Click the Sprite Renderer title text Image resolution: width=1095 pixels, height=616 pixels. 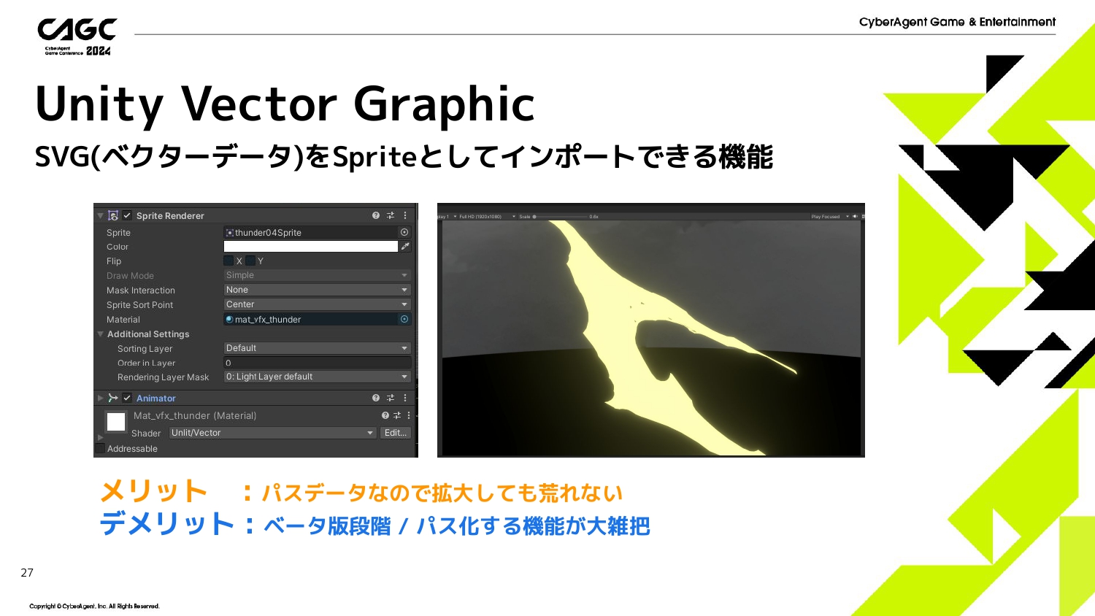coord(170,216)
